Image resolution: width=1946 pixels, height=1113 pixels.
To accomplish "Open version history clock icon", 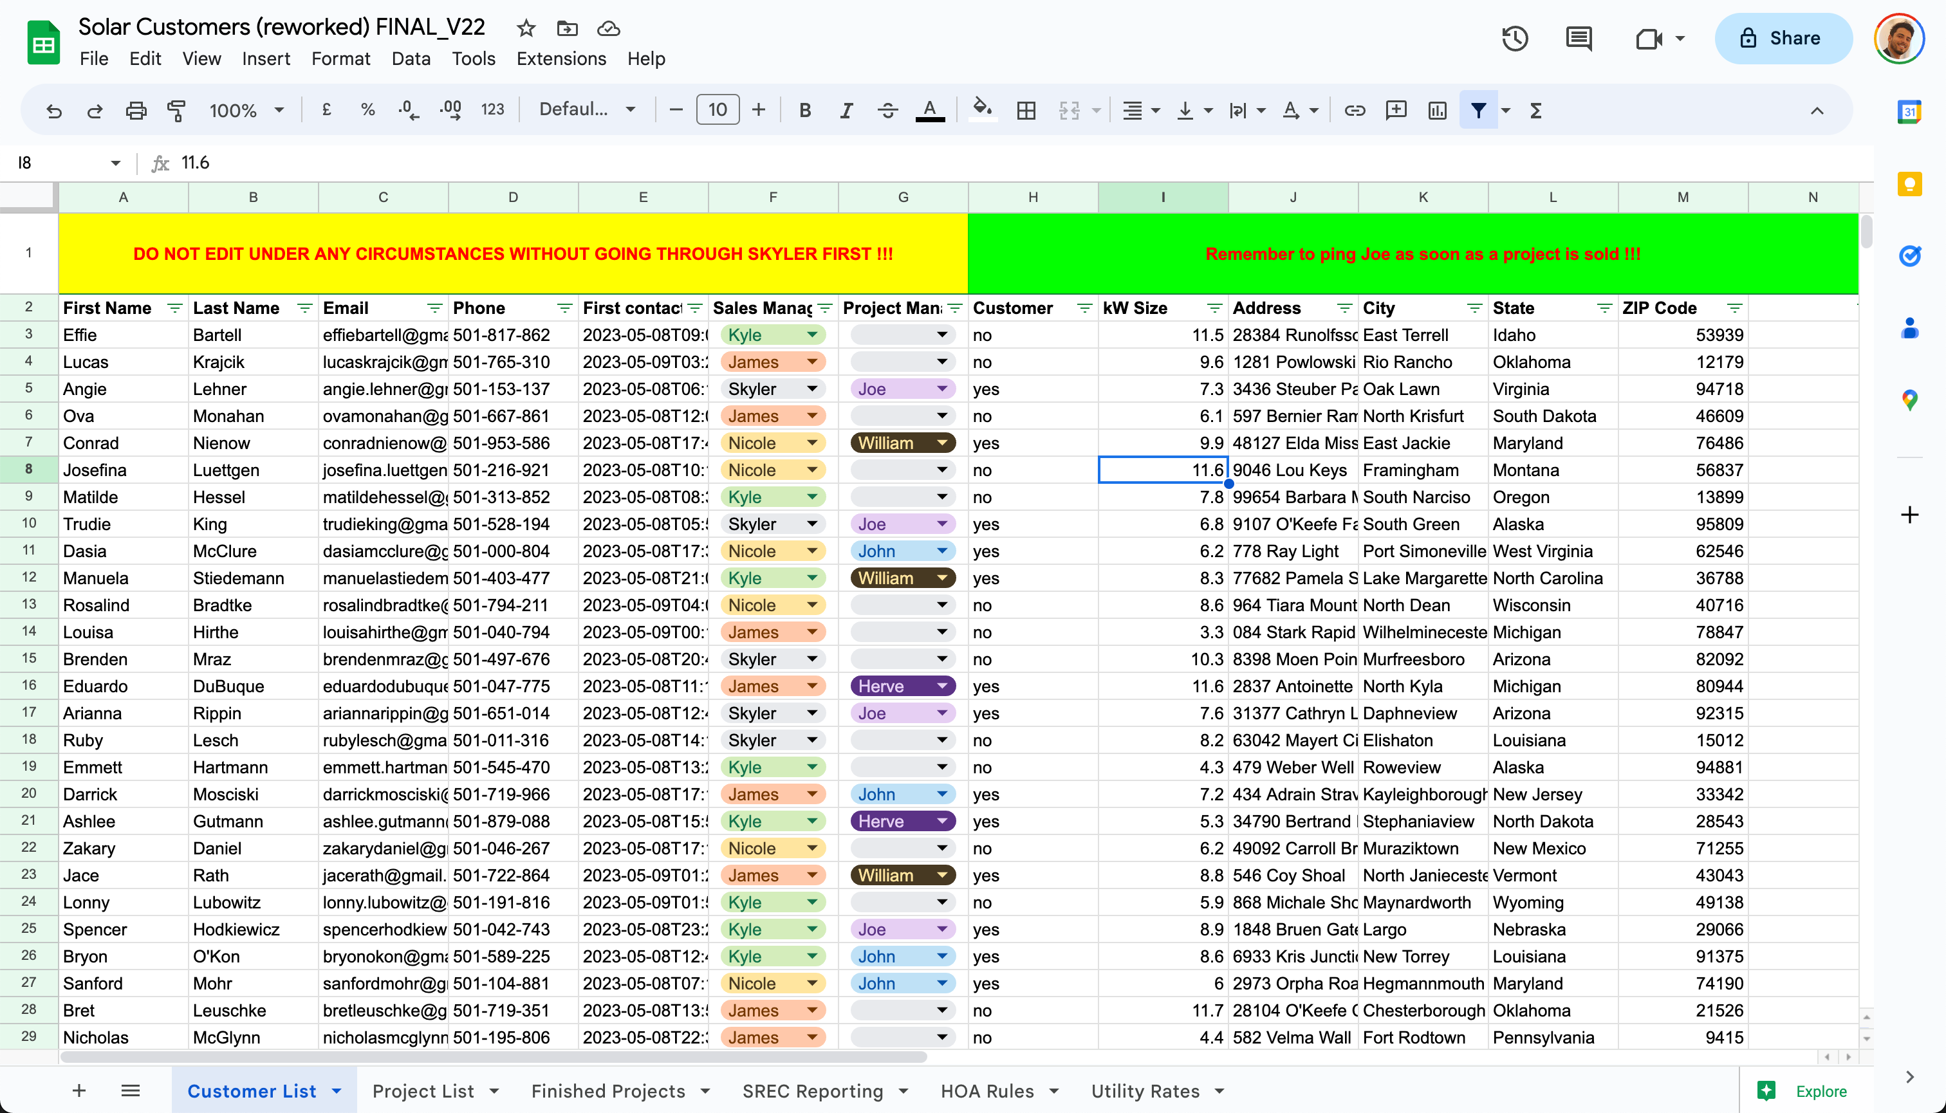I will 1514,38.
